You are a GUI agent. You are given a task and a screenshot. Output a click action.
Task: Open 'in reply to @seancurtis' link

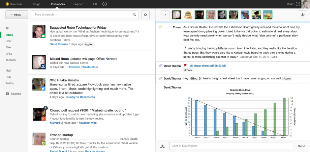(x=81, y=97)
